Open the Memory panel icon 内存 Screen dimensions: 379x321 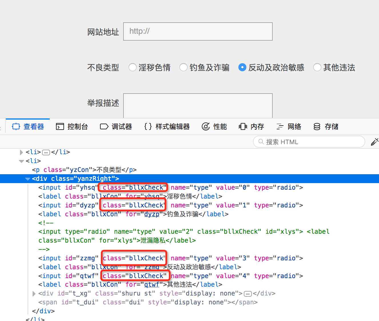243,126
